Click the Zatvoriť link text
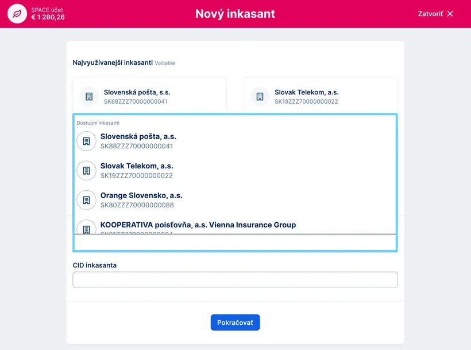Viewport: 471px width, 350px height. tap(430, 14)
